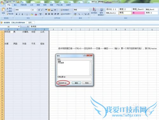Open the alignment group dialog launcher
Viewport: 159px width, 120px height.
(x=72, y=18)
